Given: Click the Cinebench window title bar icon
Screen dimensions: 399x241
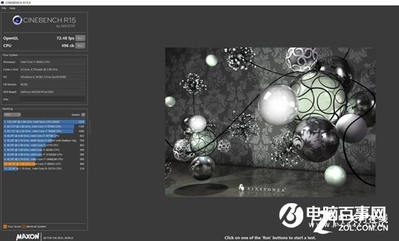Looking at the screenshot, I should click(2, 3).
